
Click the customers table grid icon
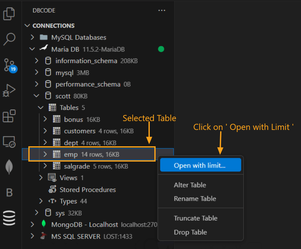[x=57, y=131]
